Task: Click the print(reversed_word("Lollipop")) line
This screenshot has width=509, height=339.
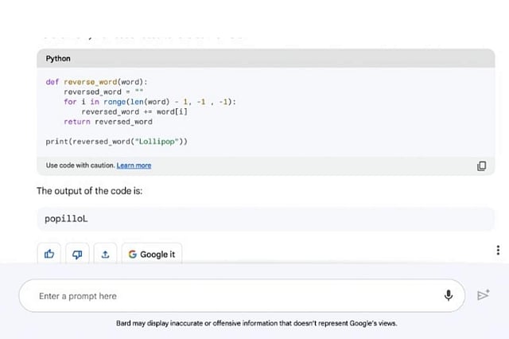Action: [117, 142]
